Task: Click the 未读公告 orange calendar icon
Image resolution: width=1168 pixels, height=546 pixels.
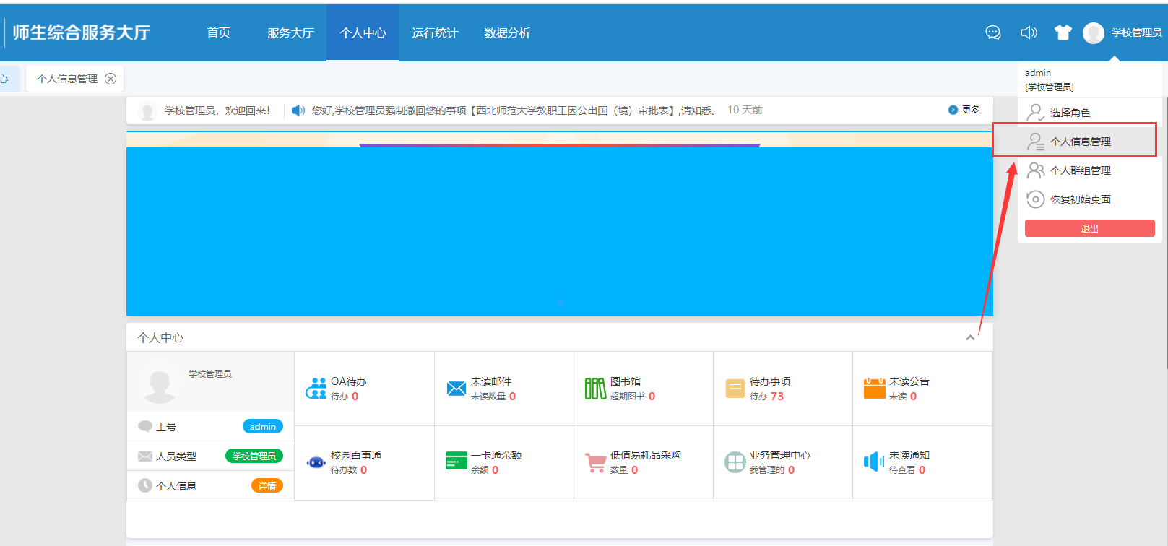Action: (x=874, y=389)
